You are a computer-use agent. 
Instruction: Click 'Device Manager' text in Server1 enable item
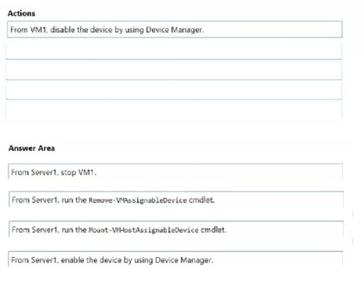184,260
